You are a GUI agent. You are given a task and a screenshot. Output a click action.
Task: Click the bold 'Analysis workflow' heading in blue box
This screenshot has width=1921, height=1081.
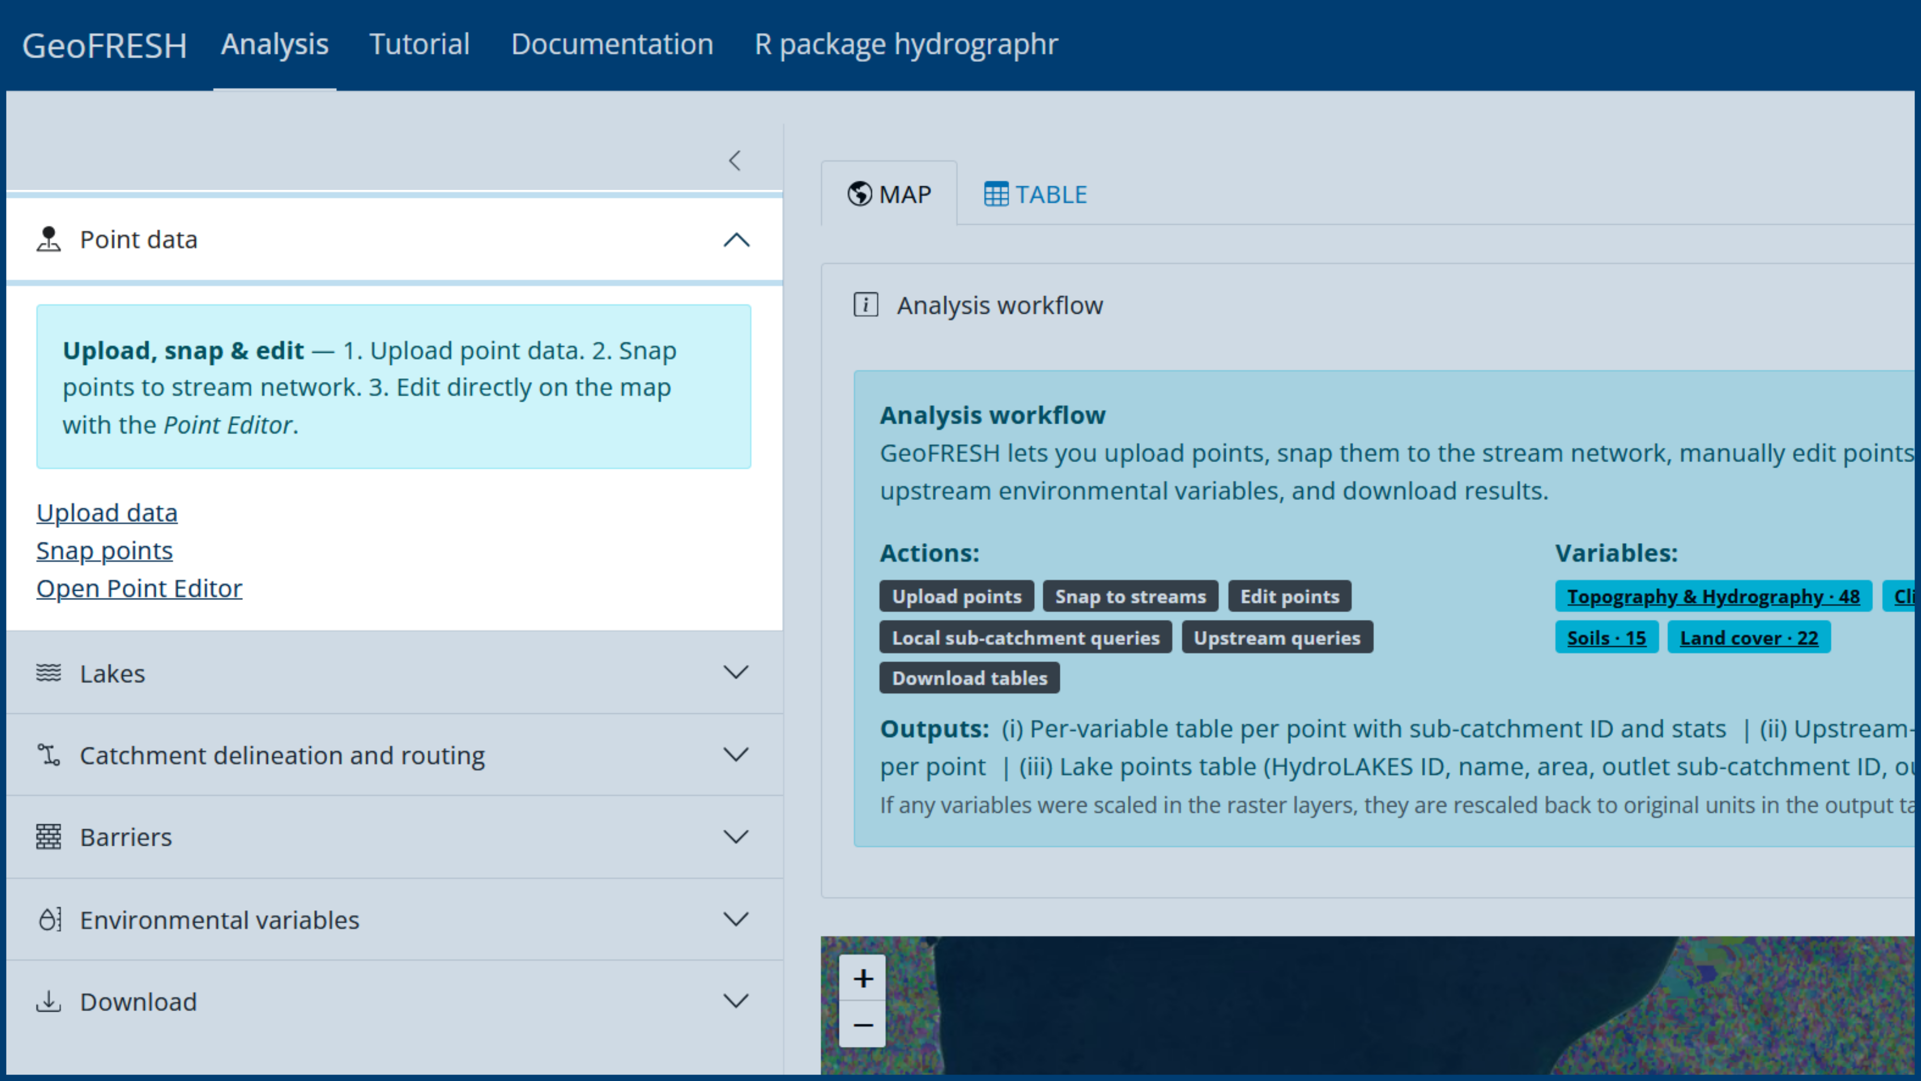coord(993,415)
